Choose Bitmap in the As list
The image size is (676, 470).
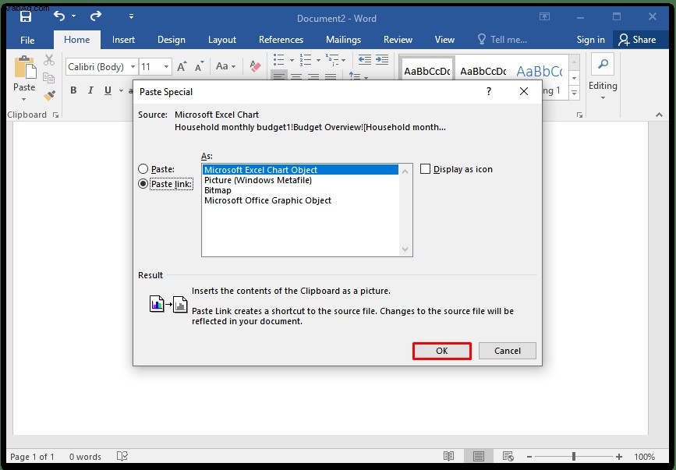tap(300, 190)
